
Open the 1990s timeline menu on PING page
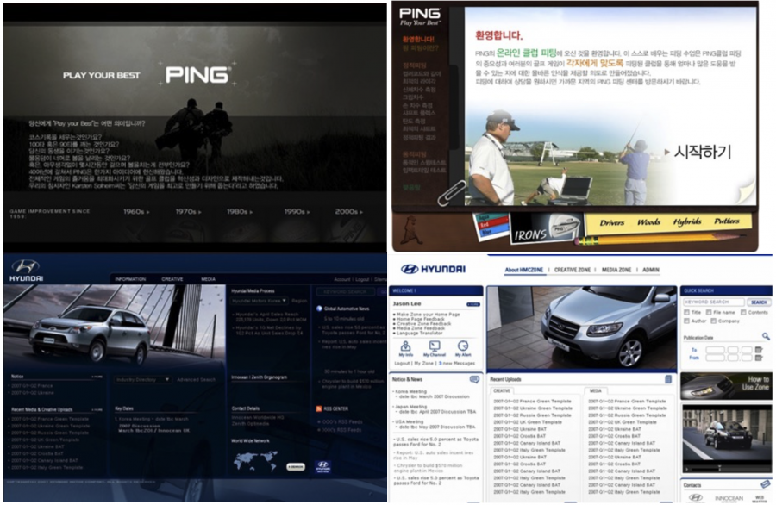click(x=297, y=210)
